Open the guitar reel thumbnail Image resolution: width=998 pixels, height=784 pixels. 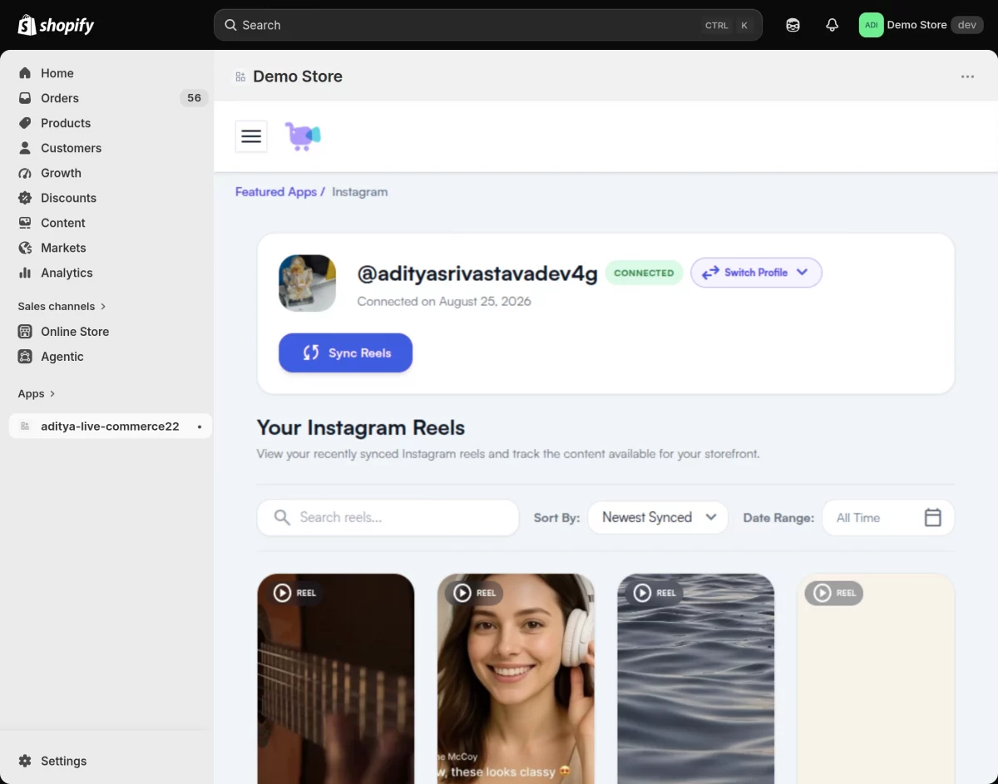tap(336, 678)
